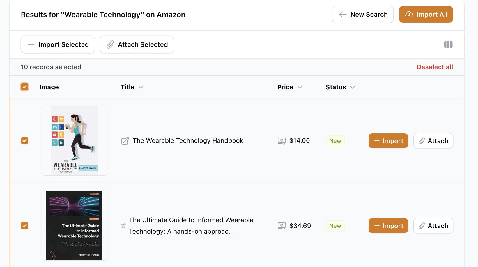Click the cloud download icon in Import All
Image resolution: width=478 pixels, height=267 pixels.
coord(409,15)
